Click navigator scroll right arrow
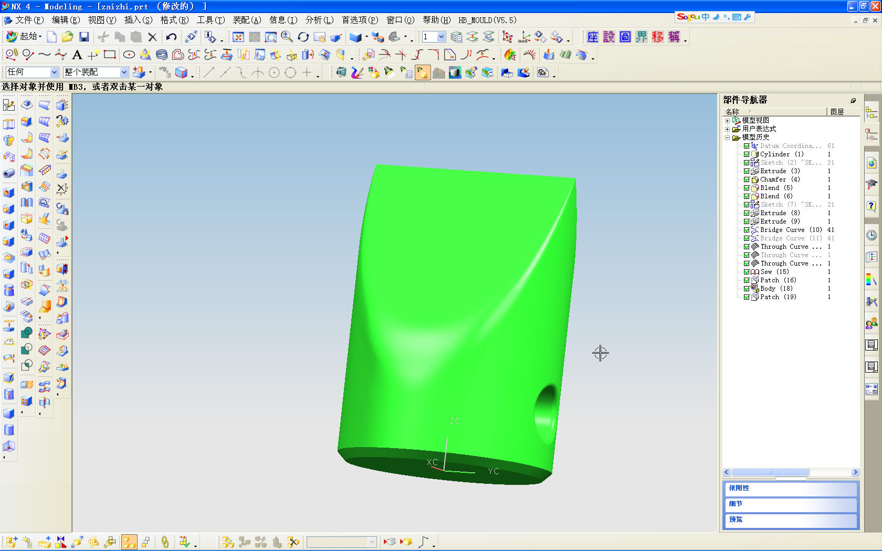882x551 pixels. tap(855, 472)
